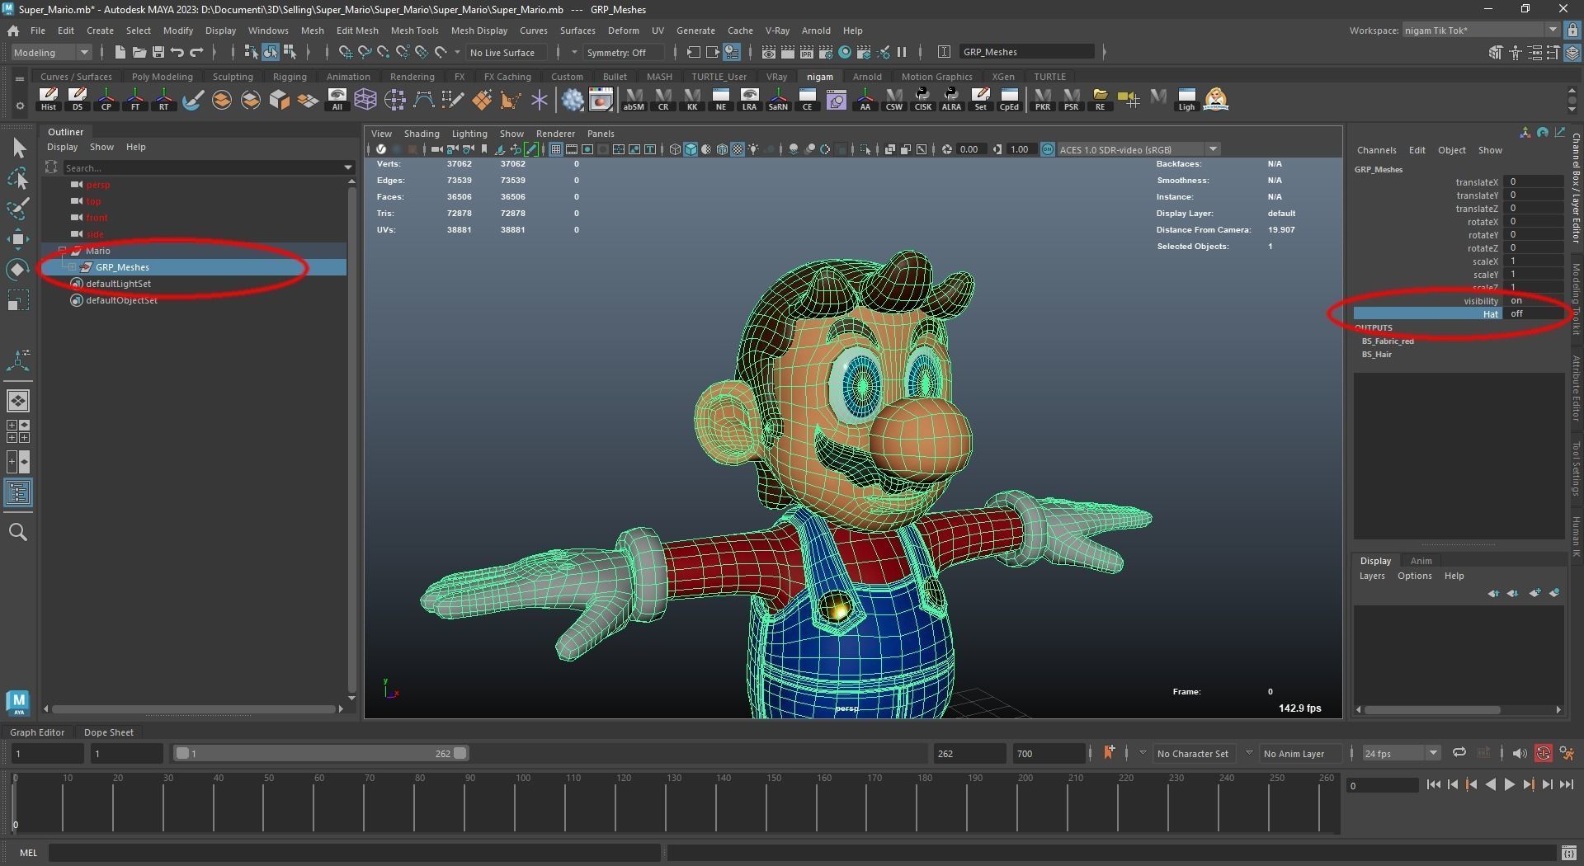Open the Mesh Tools menu
The width and height of the screenshot is (1584, 866).
414,31
